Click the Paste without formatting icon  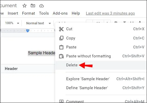pos(61,56)
